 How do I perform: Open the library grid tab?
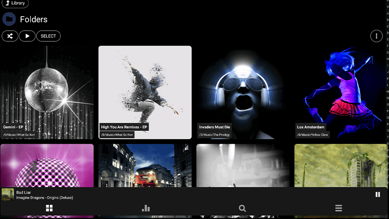coord(49,208)
